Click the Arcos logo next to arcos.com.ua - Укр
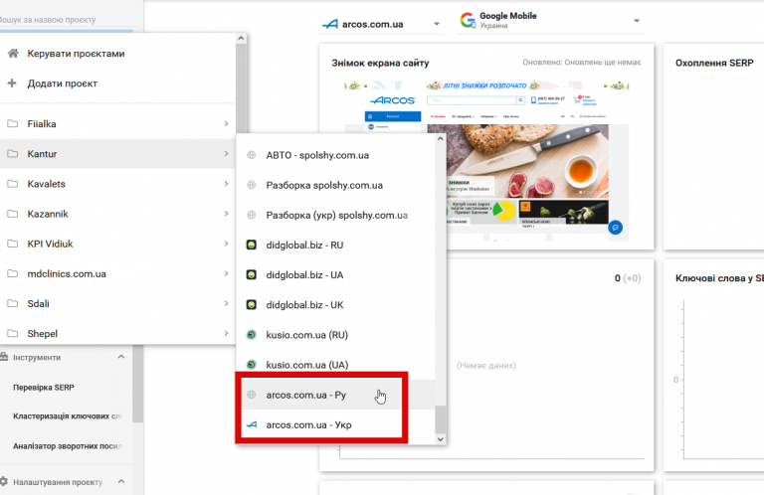The height and width of the screenshot is (495, 764). pos(252,424)
